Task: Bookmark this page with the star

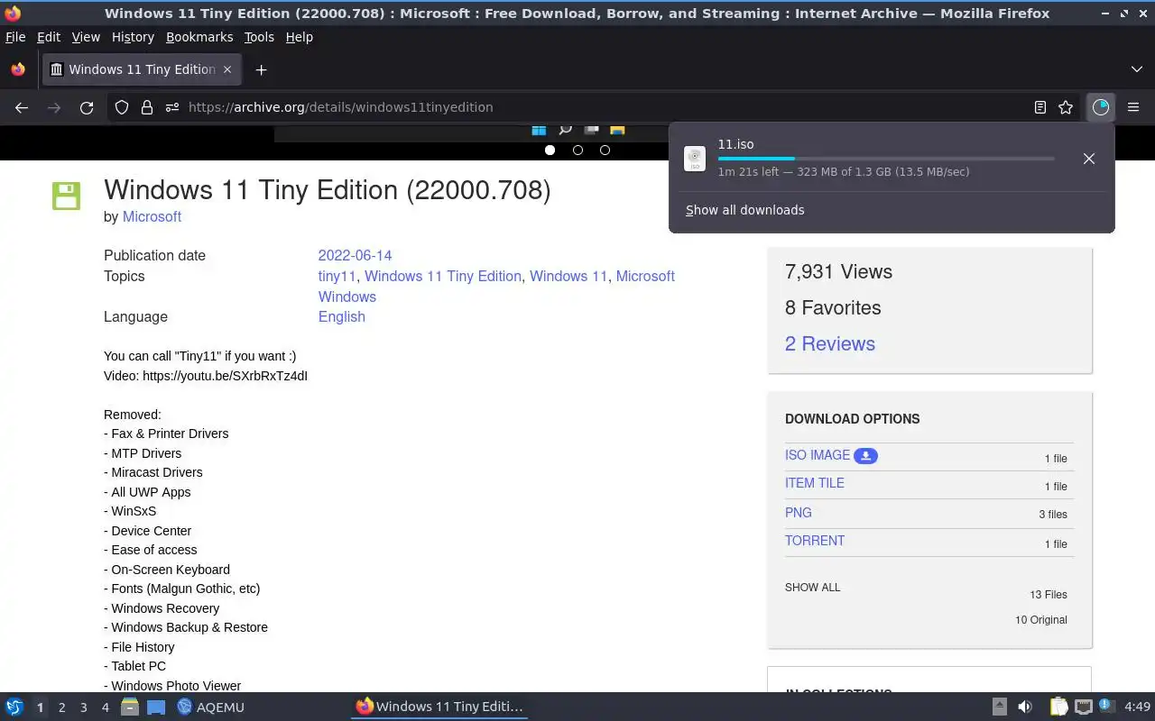Action: click(1066, 107)
